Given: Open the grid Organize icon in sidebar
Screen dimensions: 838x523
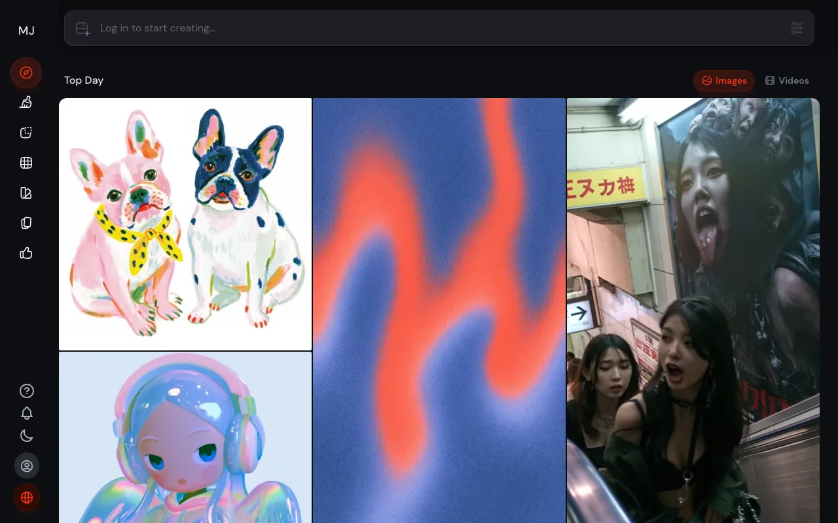Looking at the screenshot, I should pyautogui.click(x=26, y=163).
